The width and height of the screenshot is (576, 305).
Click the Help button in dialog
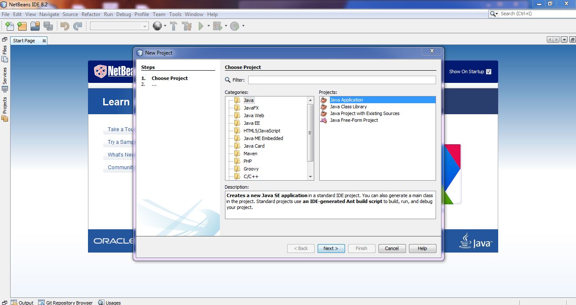422,248
